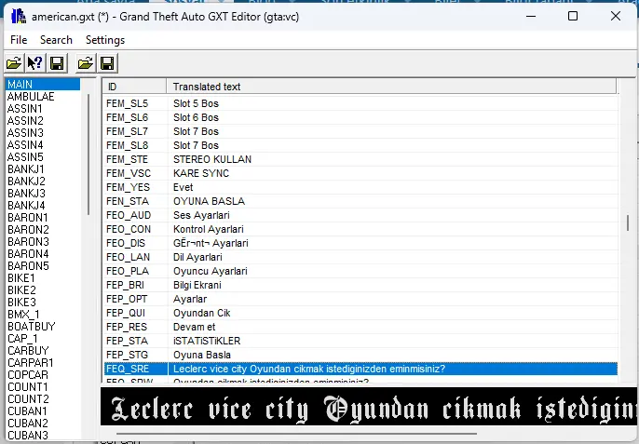Click the first open file toolbar icon
The image size is (639, 444).
(x=14, y=63)
